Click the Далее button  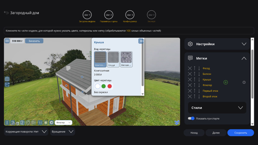(x=216, y=133)
